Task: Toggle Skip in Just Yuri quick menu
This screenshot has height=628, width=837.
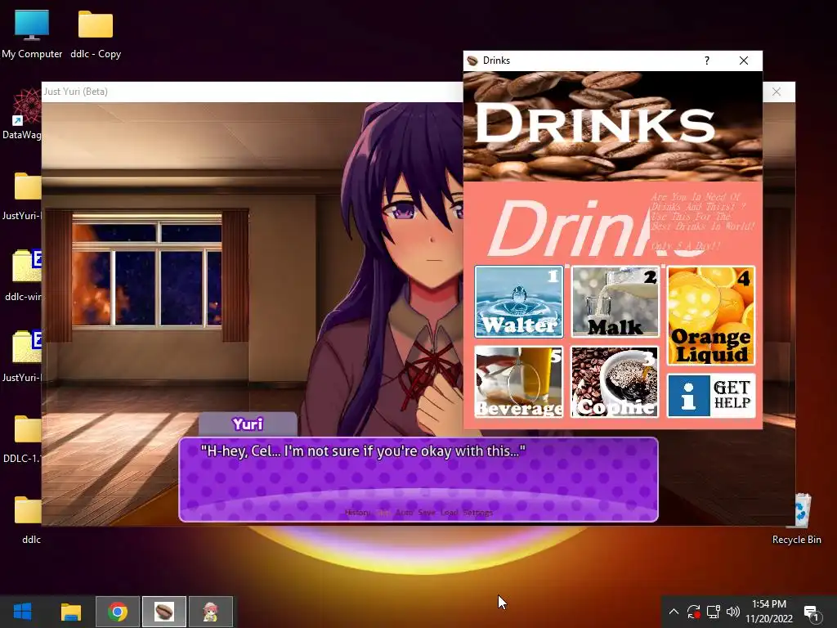Action: point(383,513)
